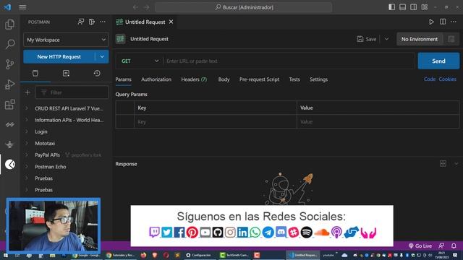
Task: Open the Search view in activity bar
Action: coord(9,44)
